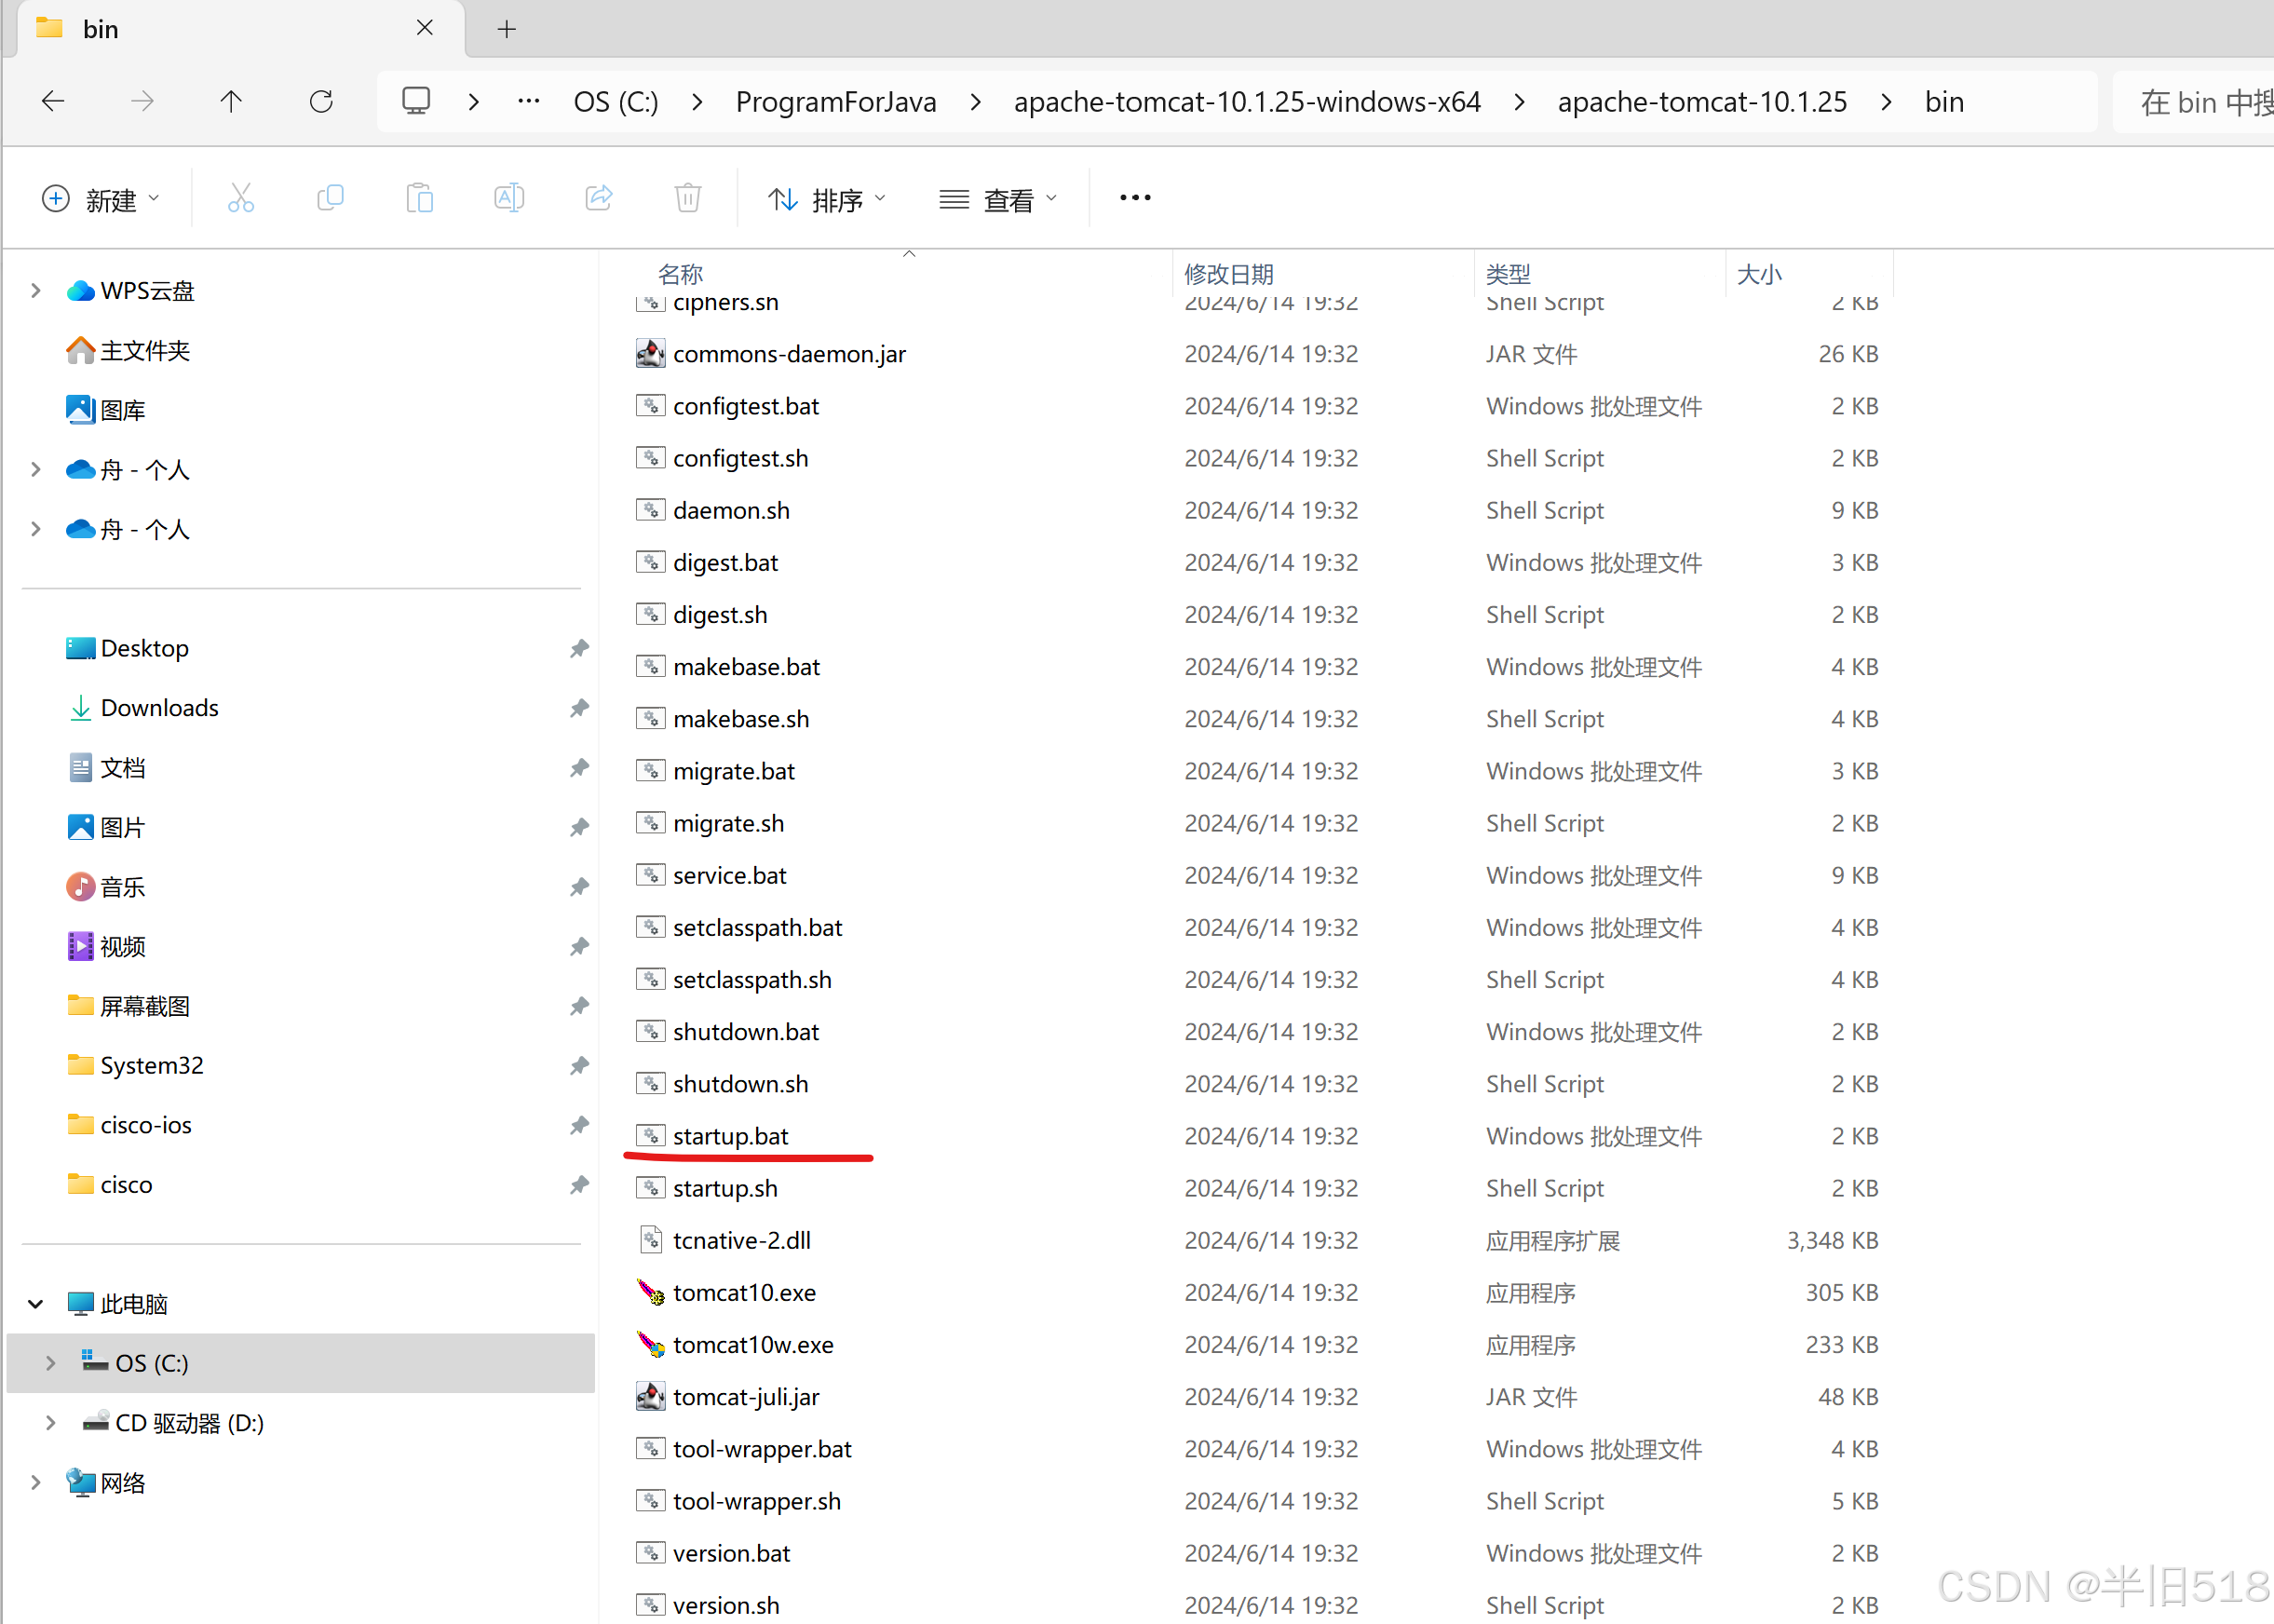2274x1624 pixels.
Task: Collapse the 此电脑 tree node
Action: pos(36,1304)
